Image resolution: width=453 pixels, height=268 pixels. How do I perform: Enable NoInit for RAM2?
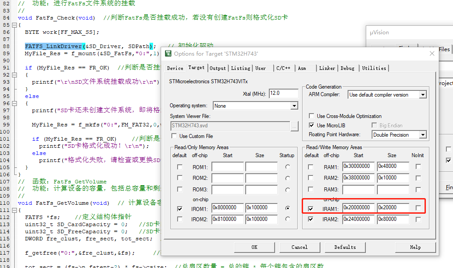(418, 178)
